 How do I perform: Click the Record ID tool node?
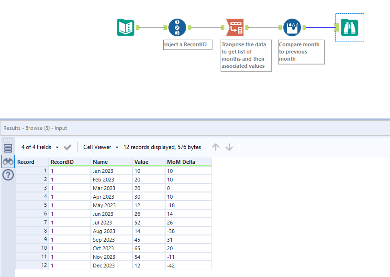tap(177, 28)
